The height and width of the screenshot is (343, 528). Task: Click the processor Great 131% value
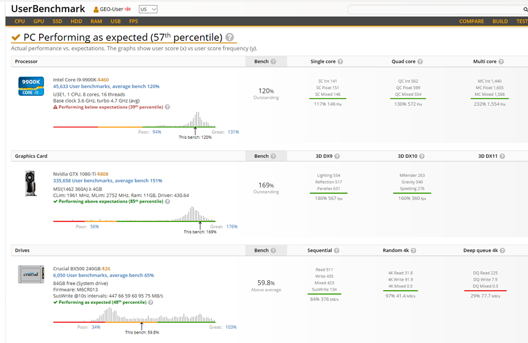click(233, 132)
